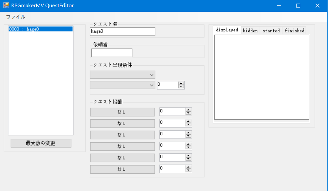Switch to the displayed tab
This screenshot has height=191, width=328.
coord(227,30)
